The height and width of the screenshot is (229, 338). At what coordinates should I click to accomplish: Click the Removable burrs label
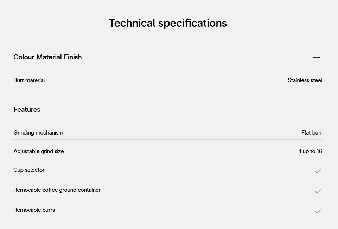pyautogui.click(x=34, y=210)
